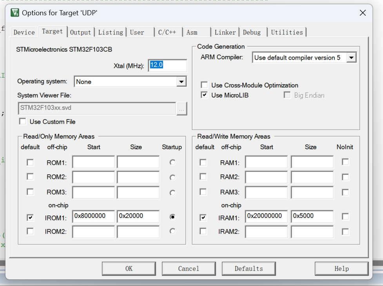Click the IRAM1 Size field 0x5000
383x286 pixels.
tap(312, 216)
